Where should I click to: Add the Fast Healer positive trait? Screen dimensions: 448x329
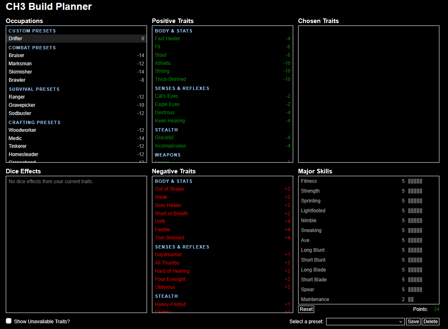(x=223, y=39)
